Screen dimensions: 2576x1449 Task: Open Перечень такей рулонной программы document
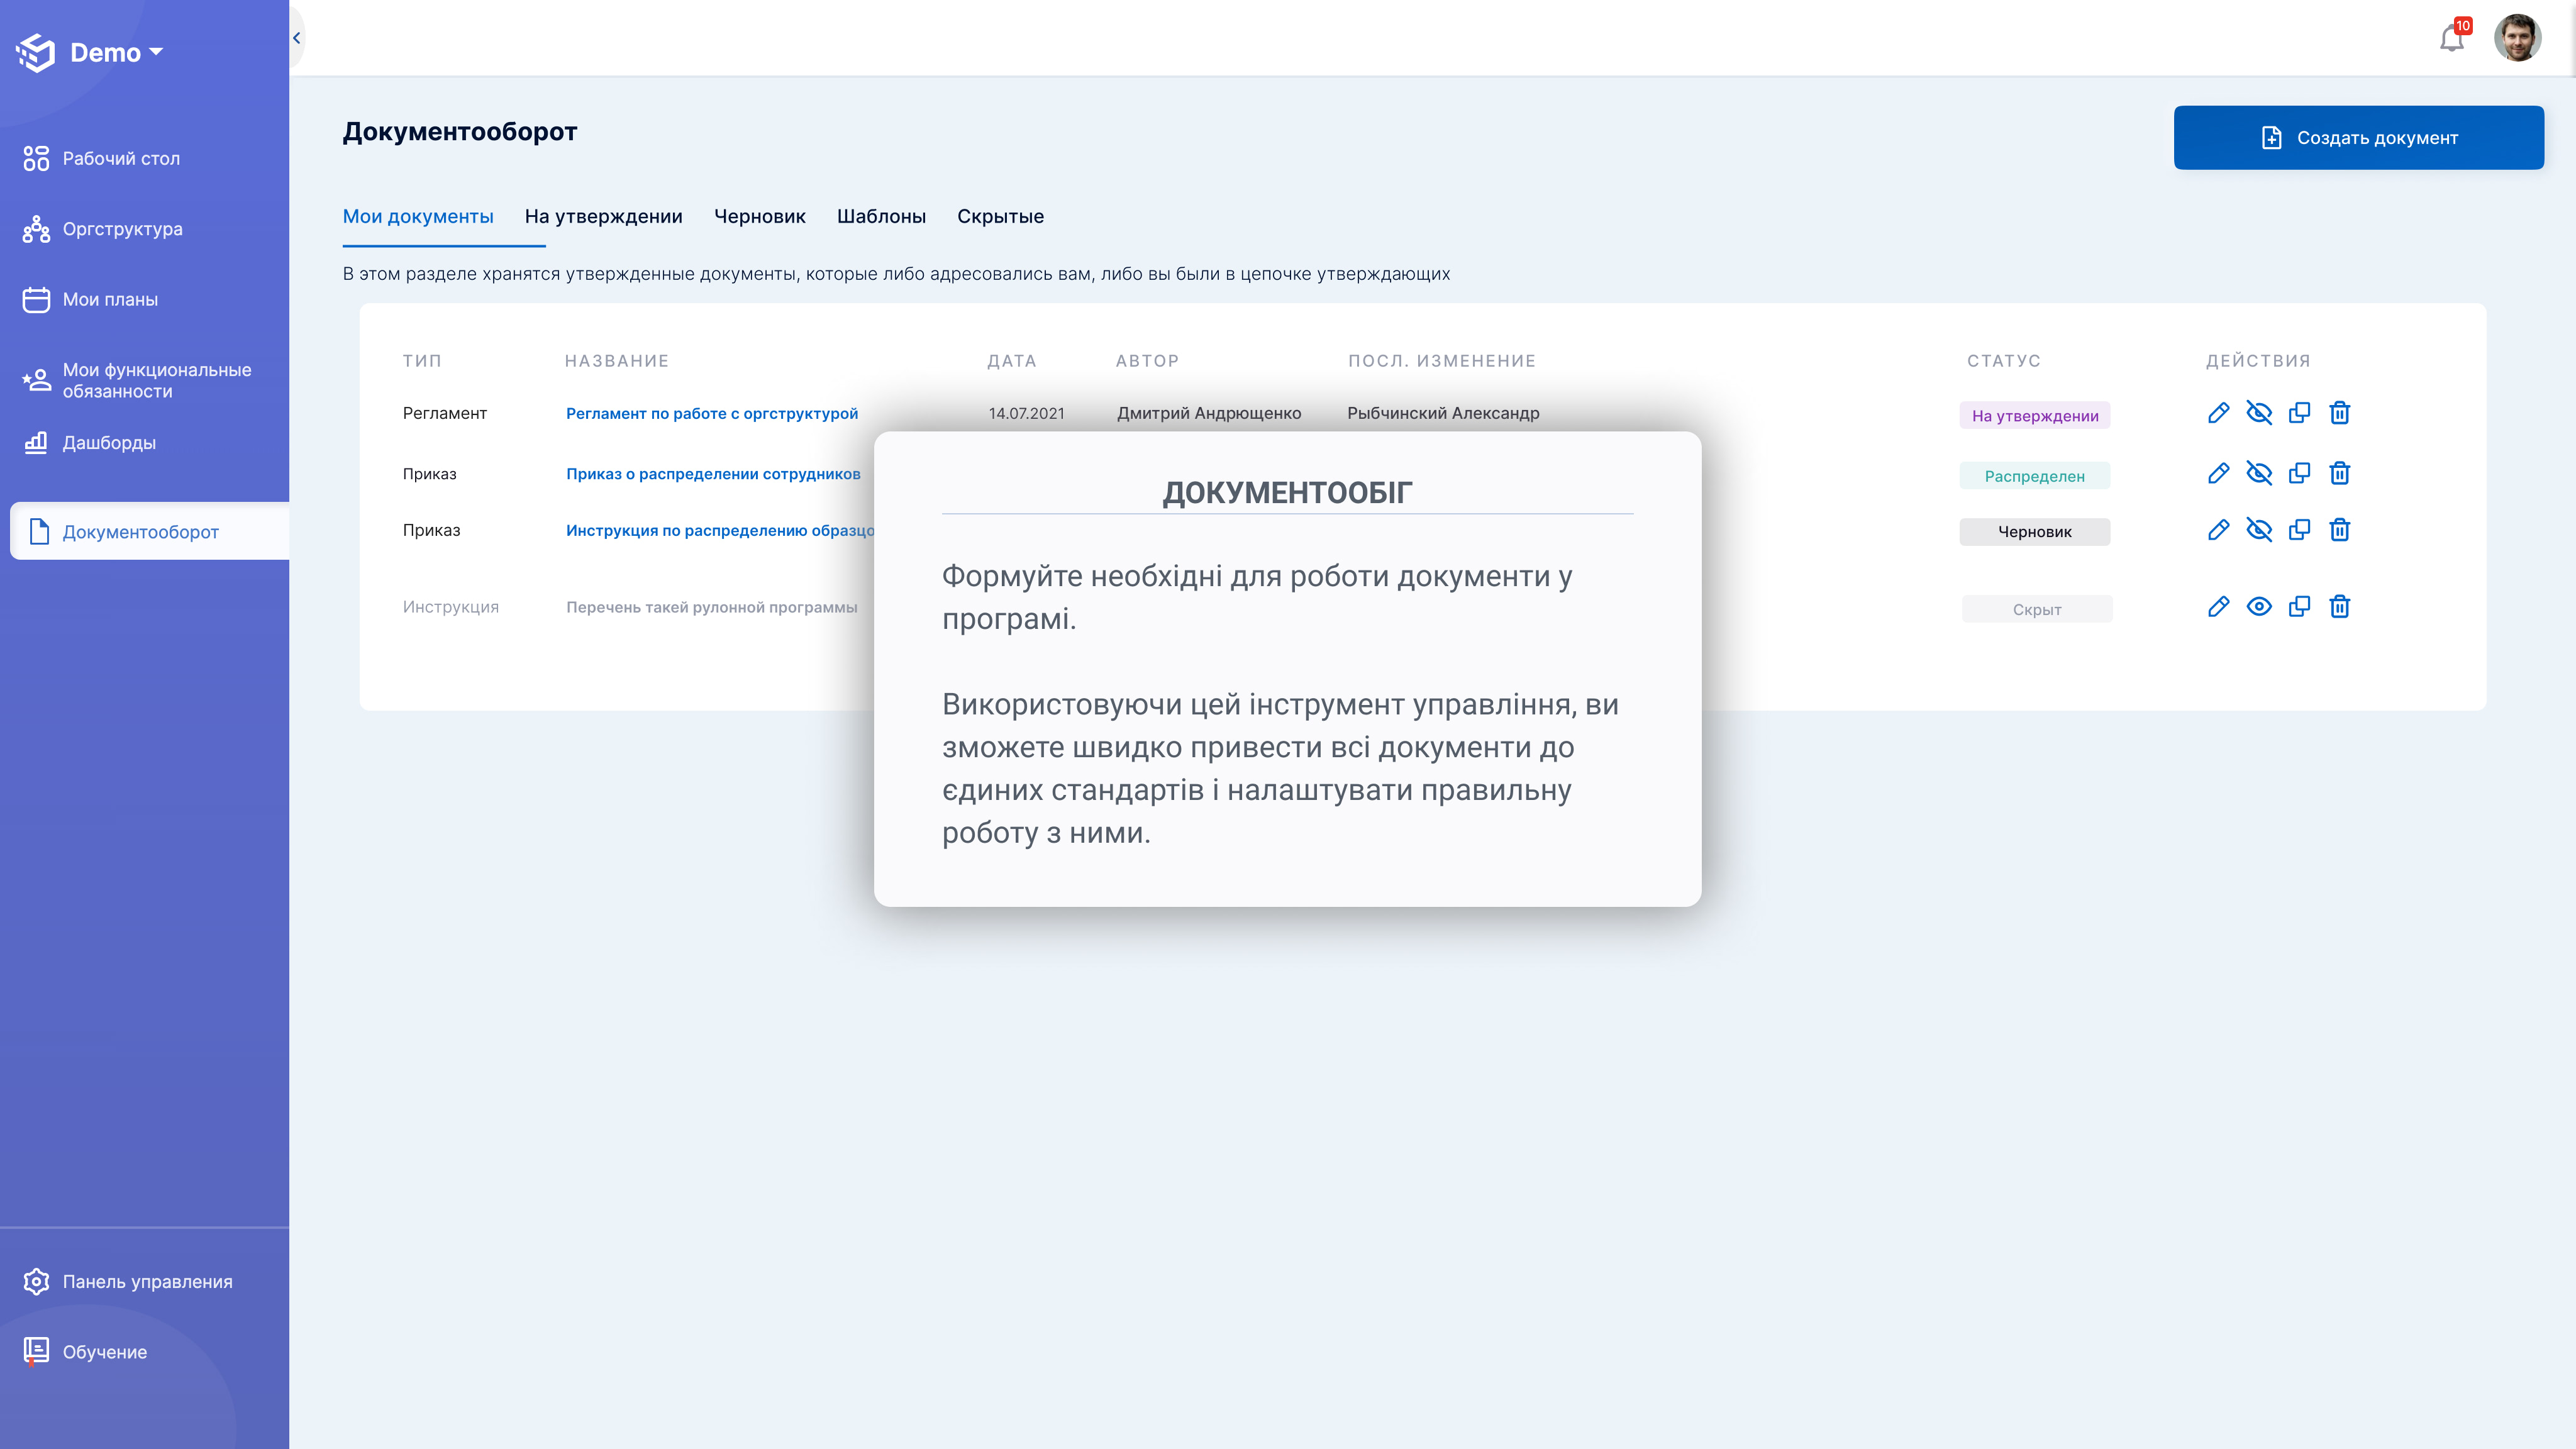tap(711, 607)
